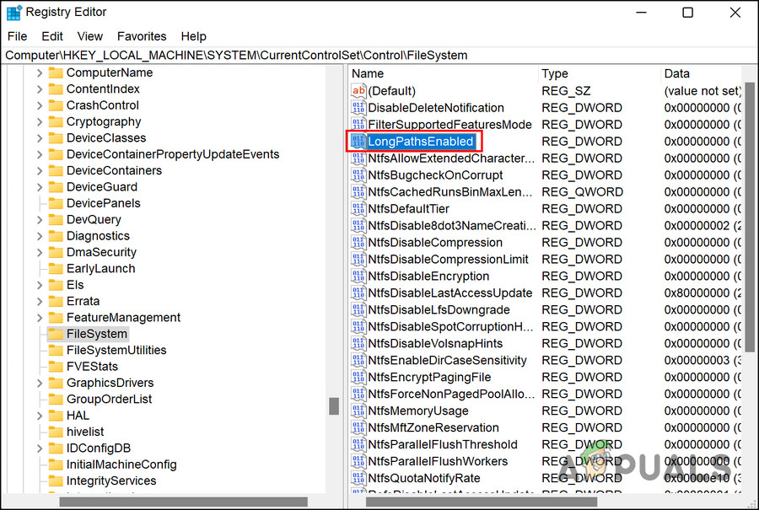Select the NtfsDisable8dot3NameCreati... value name

pyautogui.click(x=452, y=225)
